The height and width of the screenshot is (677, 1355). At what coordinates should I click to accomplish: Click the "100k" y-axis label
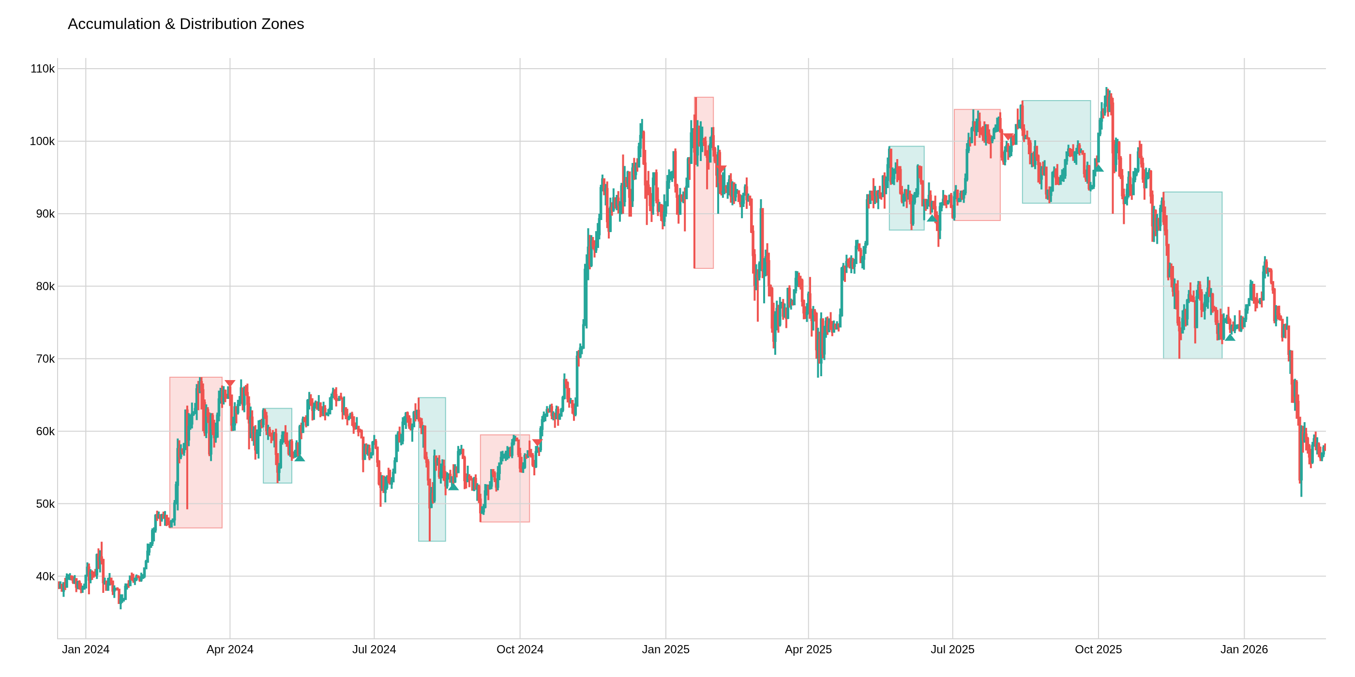(x=42, y=141)
